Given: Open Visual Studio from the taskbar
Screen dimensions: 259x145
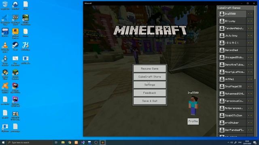Looking at the screenshot, I should coord(83,142).
